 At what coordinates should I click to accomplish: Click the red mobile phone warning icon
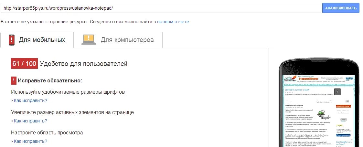(x=12, y=40)
